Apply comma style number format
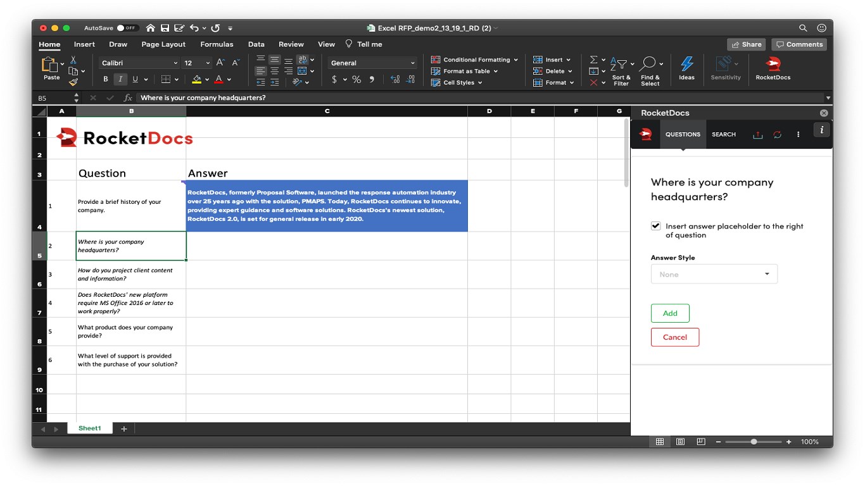Viewport: 865px width, 486px height. [x=372, y=79]
